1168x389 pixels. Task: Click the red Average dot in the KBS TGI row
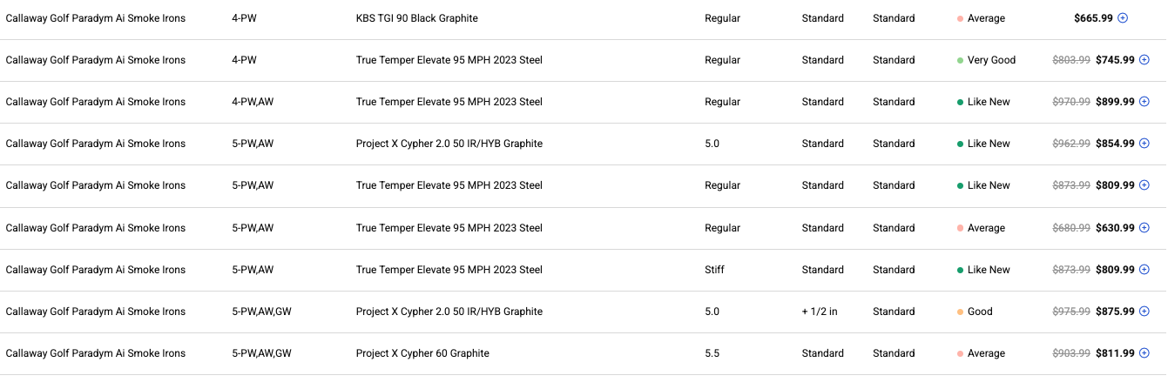coord(960,18)
